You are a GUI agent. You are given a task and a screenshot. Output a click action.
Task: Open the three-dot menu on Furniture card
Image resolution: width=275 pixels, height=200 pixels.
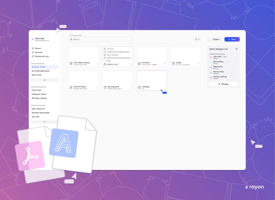point(165,63)
